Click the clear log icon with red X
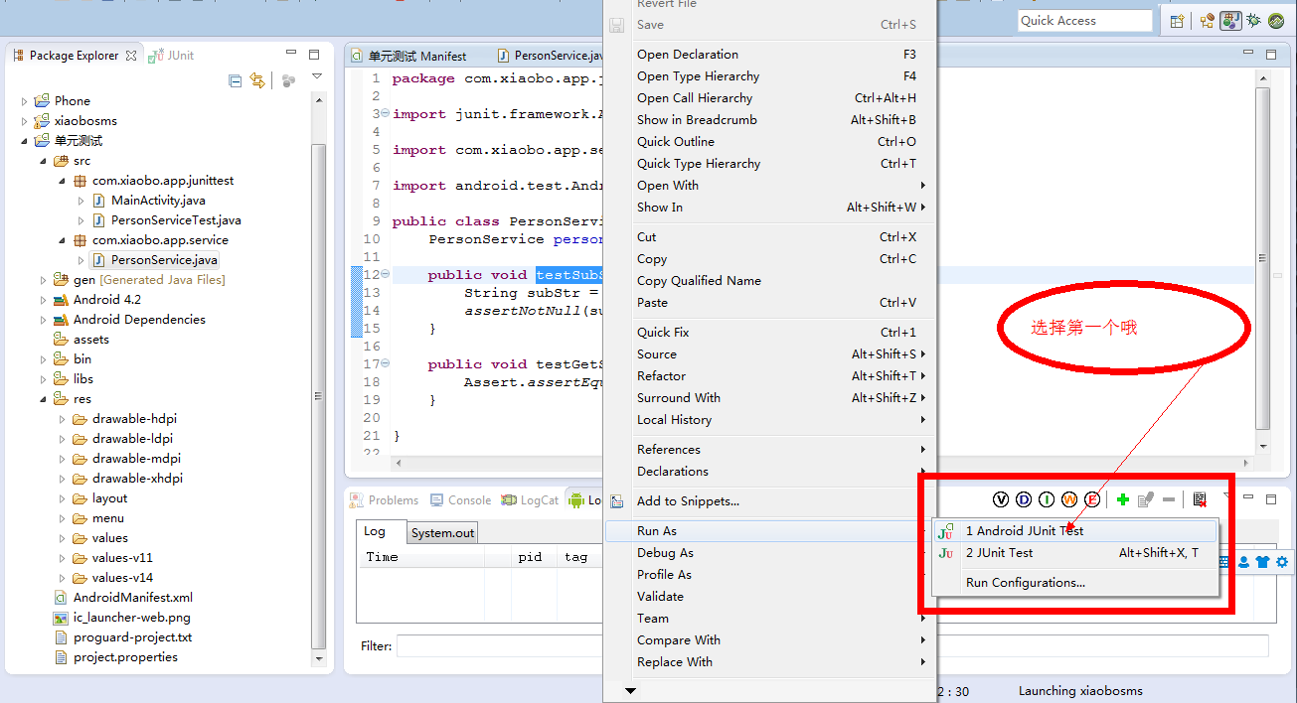Image resolution: width=1297 pixels, height=703 pixels. click(1200, 499)
